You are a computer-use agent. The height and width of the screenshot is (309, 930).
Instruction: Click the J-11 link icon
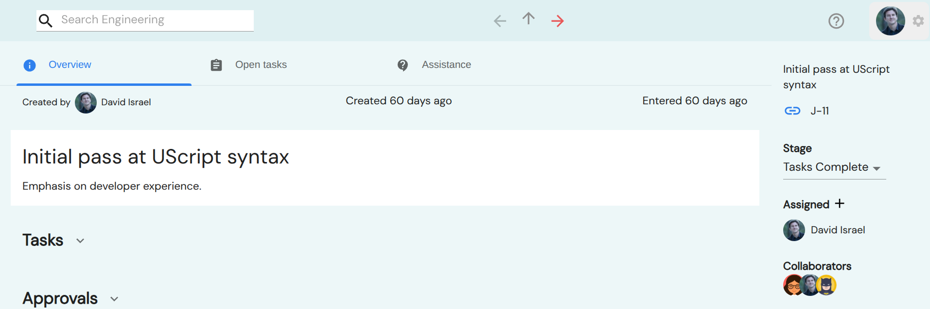pyautogui.click(x=792, y=111)
